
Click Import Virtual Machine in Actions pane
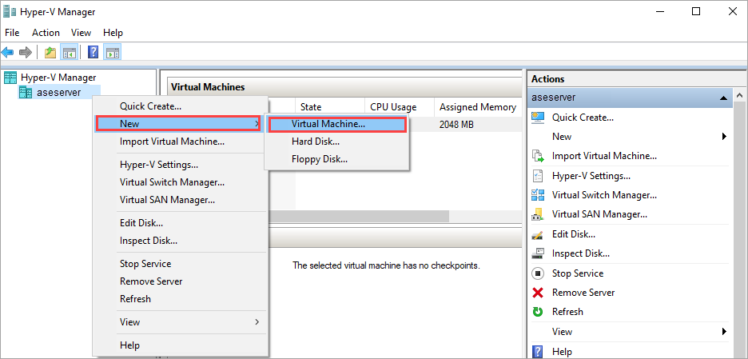[x=604, y=156]
